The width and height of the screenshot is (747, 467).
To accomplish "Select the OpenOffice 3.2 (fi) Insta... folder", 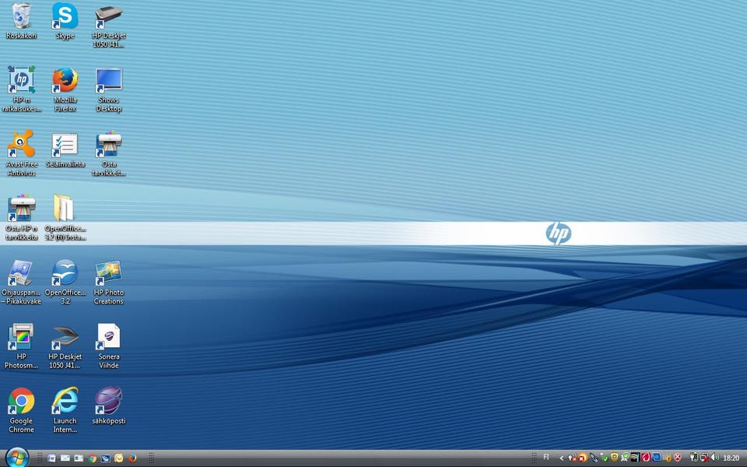I will 65,217.
